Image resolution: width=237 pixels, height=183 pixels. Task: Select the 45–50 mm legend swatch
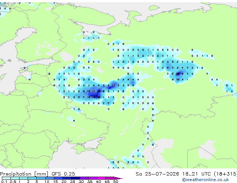[110, 178]
